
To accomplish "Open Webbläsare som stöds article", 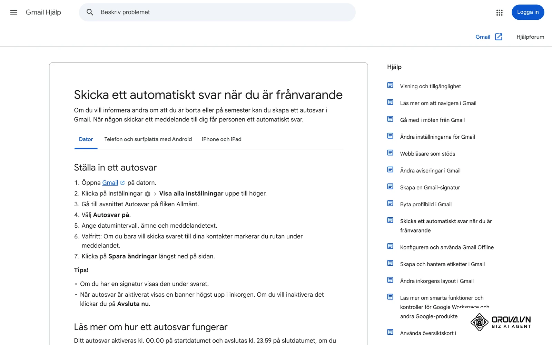I will coord(427,154).
